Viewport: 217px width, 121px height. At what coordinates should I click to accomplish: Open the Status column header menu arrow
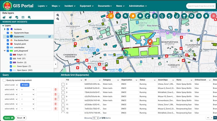pyautogui.click(x=155, y=80)
